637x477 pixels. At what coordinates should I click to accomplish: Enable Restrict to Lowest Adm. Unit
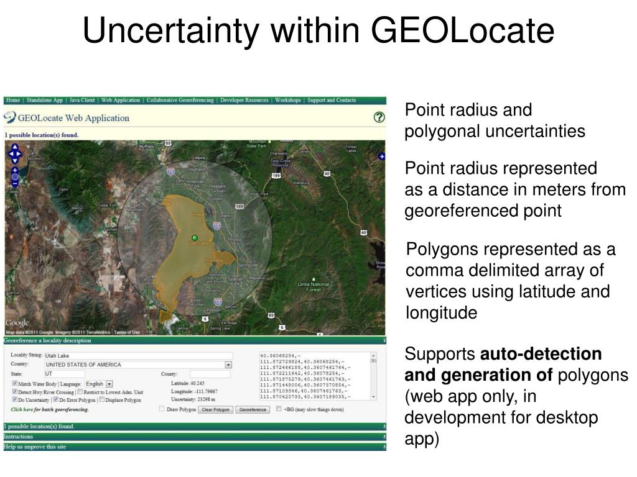coord(80,392)
